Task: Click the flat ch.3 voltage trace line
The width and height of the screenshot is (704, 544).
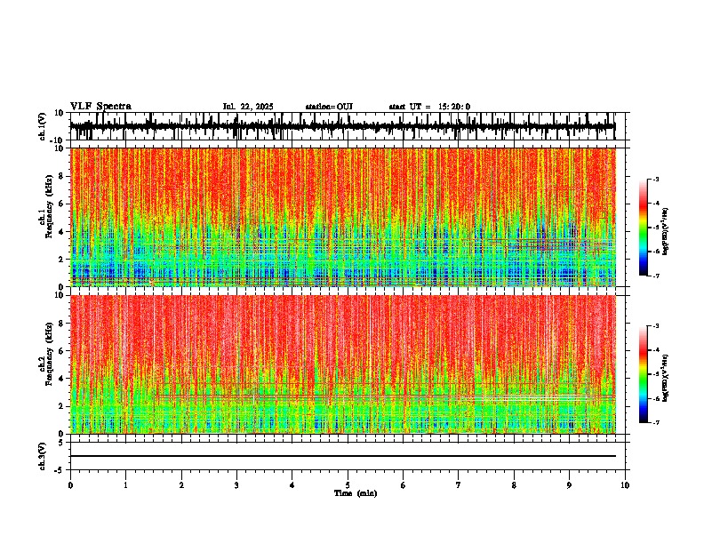Action: tap(342, 456)
